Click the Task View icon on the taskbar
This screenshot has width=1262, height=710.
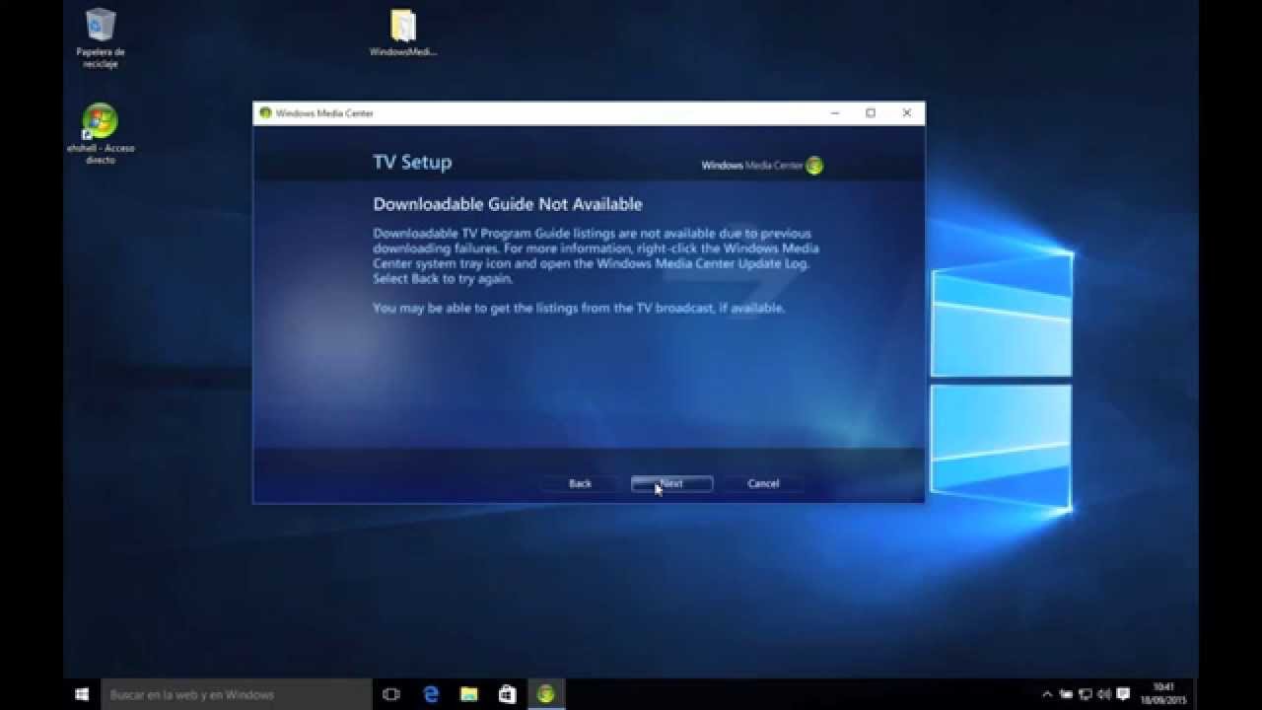pos(391,694)
